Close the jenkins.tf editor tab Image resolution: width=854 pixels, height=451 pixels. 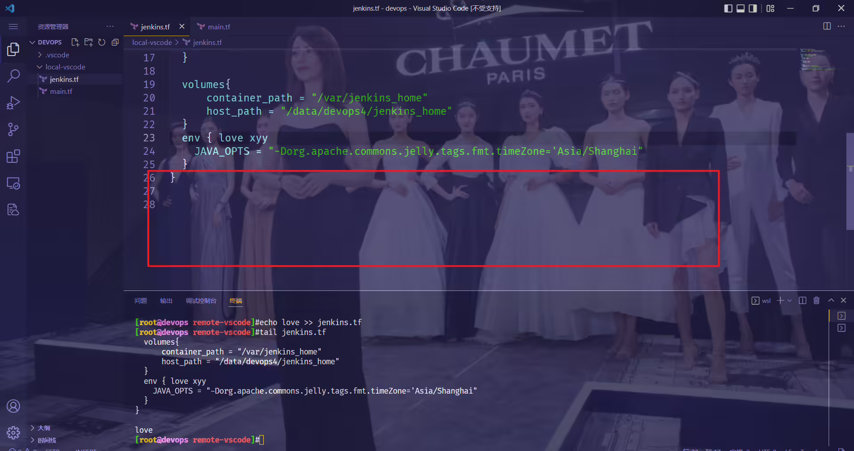click(x=182, y=27)
